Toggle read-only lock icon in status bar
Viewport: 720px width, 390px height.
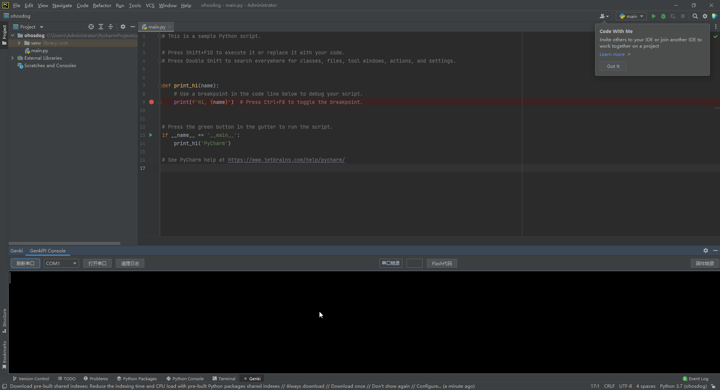(713, 386)
